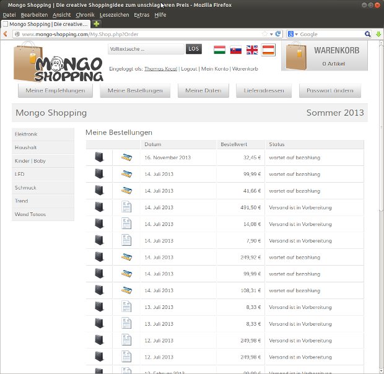
Task: Choose the UK flag for English
Action: click(x=252, y=50)
